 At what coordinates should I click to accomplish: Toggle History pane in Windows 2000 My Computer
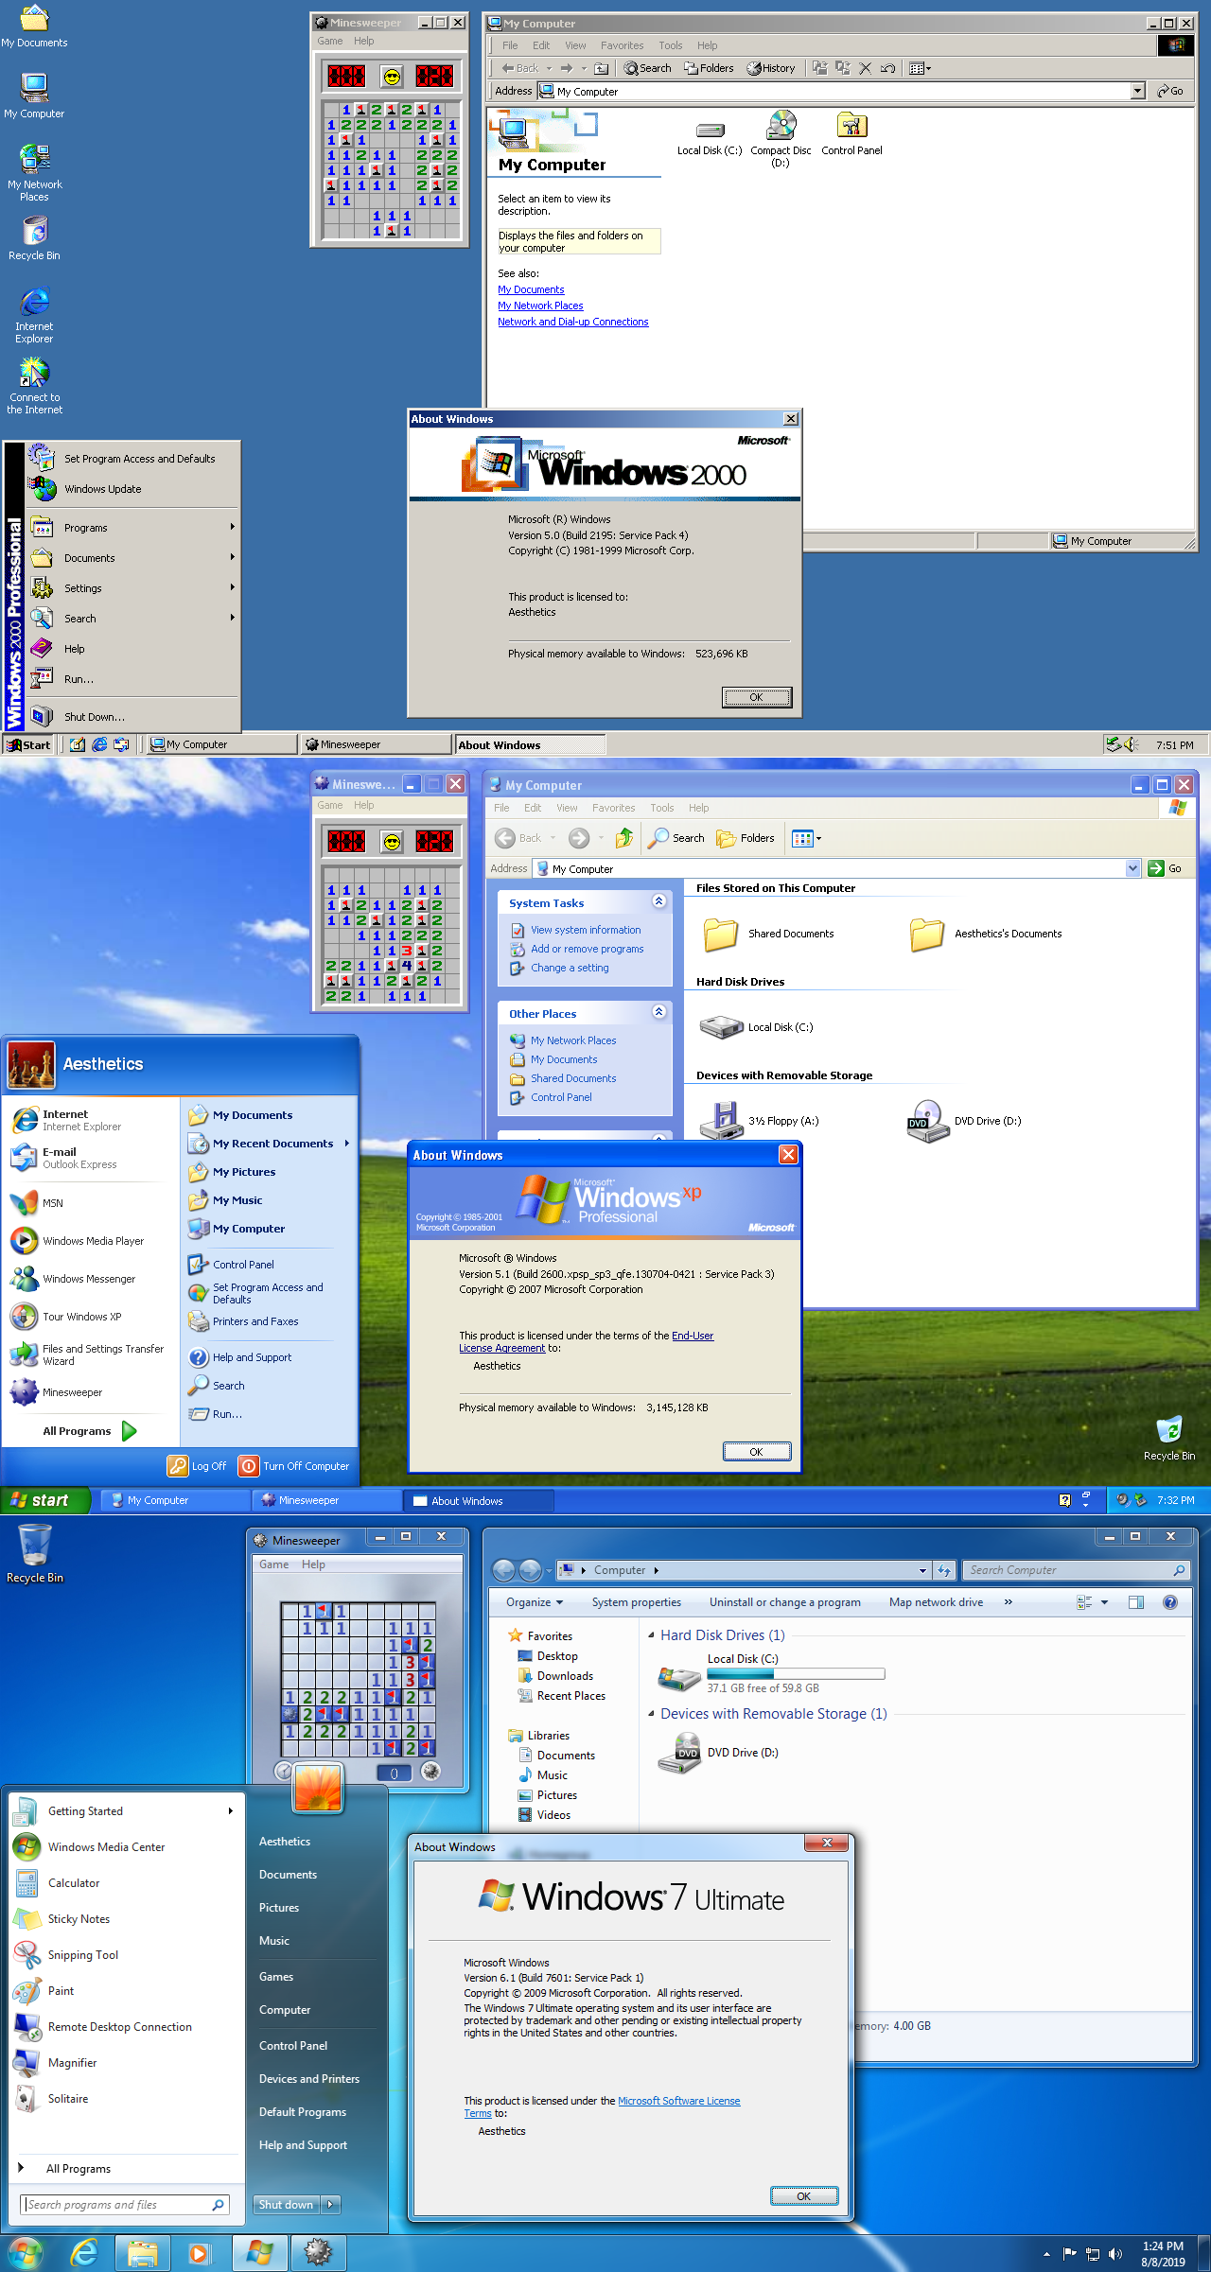point(771,68)
